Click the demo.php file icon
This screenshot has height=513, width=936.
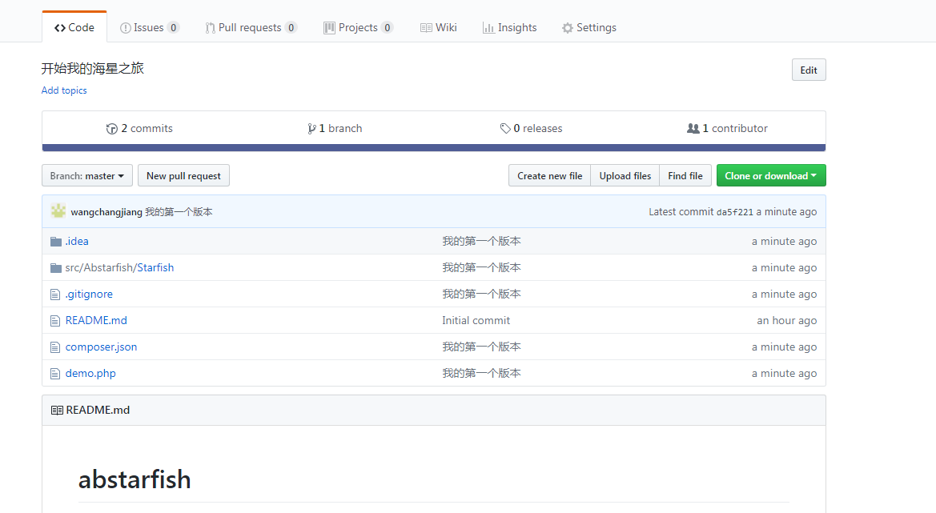(x=55, y=374)
